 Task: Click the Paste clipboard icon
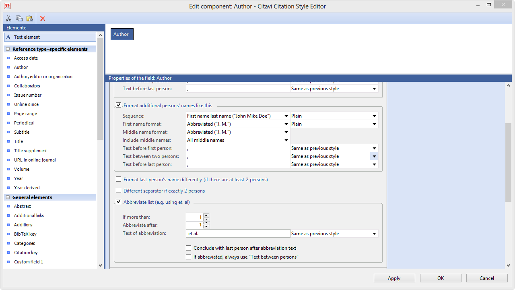30,19
